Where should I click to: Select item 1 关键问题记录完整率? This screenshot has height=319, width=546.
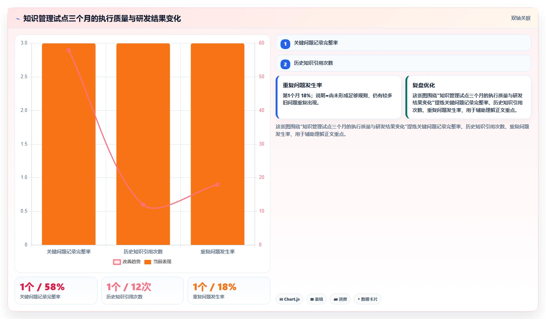click(403, 43)
